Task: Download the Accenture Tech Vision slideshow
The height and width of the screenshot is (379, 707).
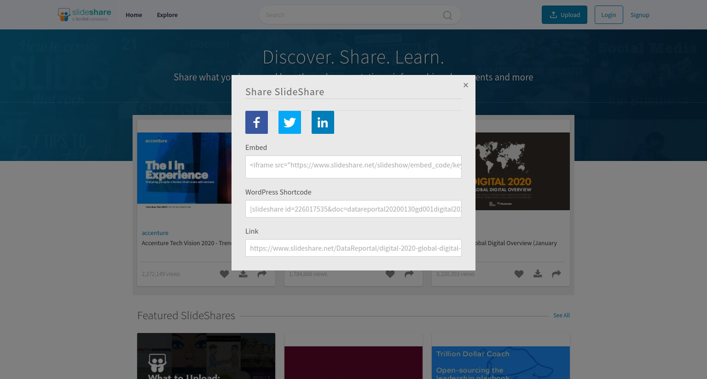Action: [243, 274]
